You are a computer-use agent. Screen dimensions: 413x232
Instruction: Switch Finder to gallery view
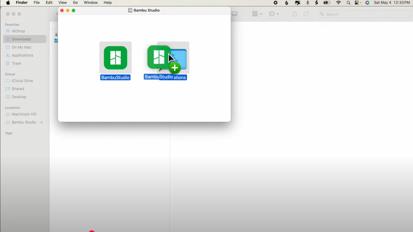click(235, 14)
